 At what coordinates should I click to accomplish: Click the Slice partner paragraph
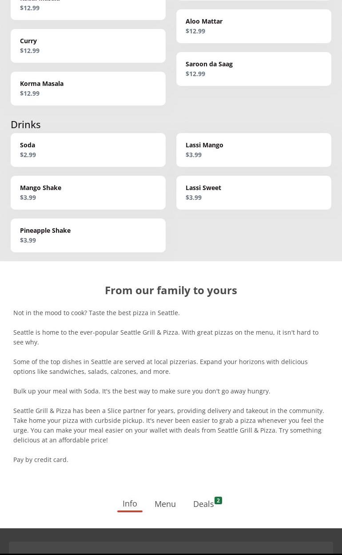tap(169, 425)
